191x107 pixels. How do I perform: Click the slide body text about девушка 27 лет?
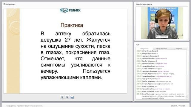coord(76,56)
